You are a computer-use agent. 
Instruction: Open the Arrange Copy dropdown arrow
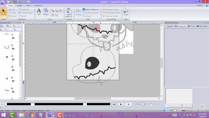coord(33,13)
